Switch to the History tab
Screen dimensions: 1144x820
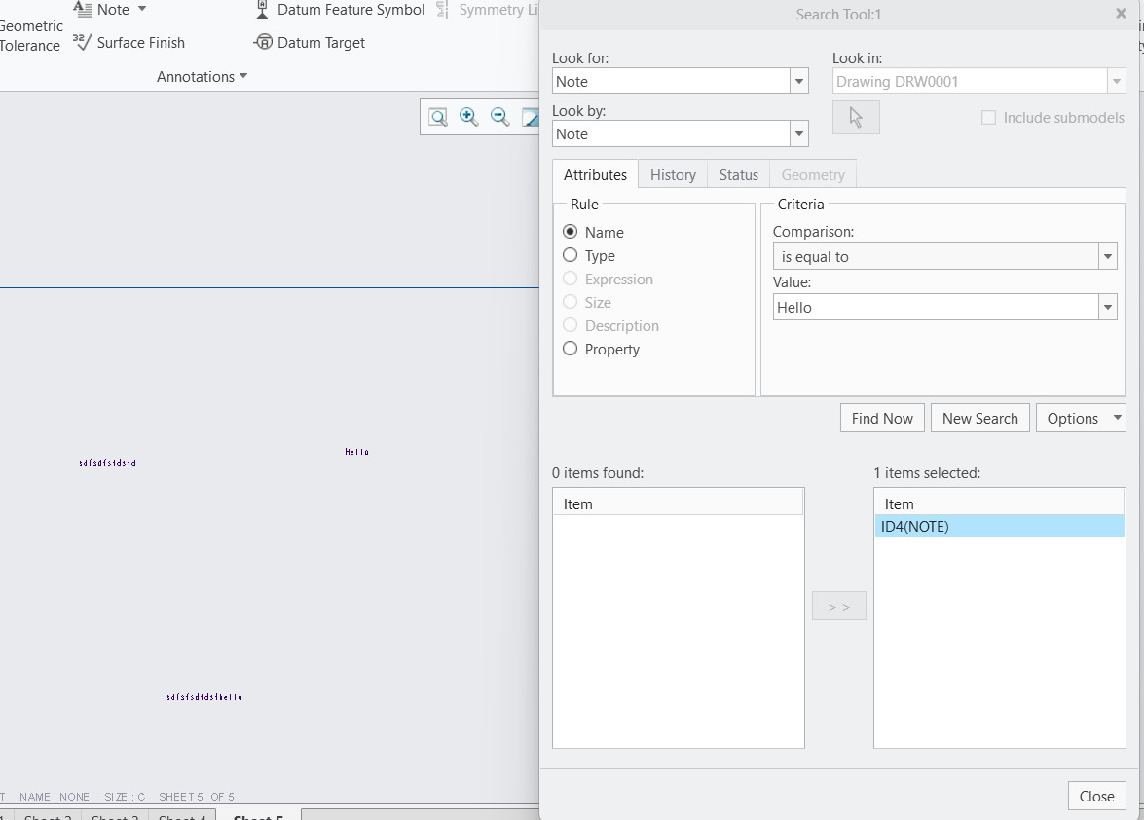tap(673, 174)
